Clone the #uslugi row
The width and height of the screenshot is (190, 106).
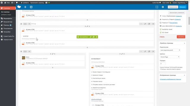pos(149,24)
